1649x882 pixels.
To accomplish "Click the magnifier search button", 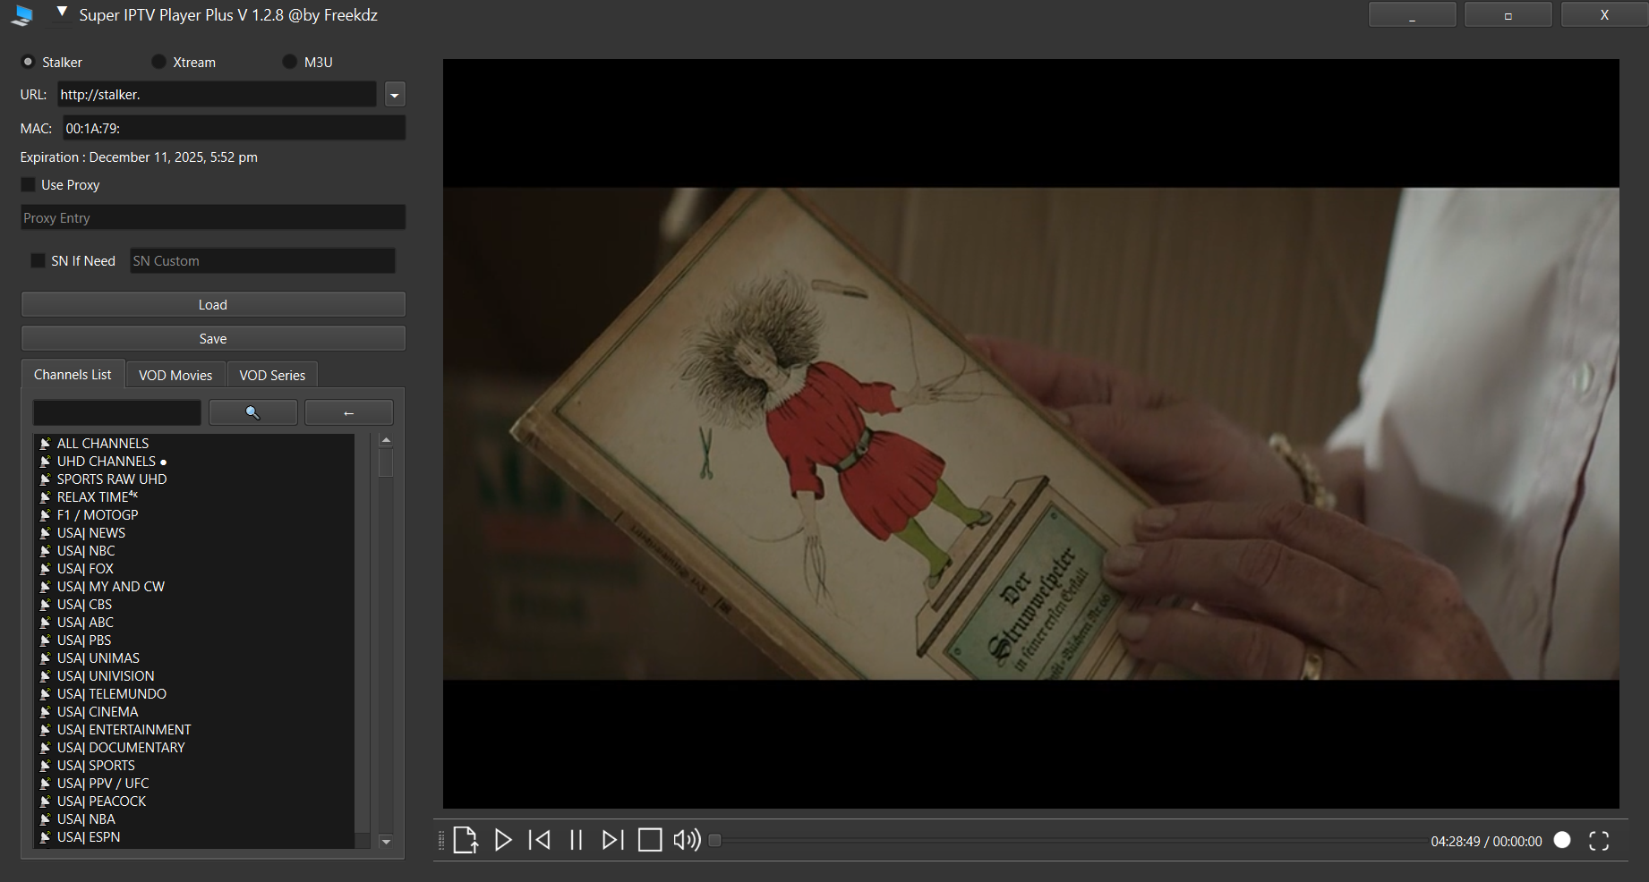I will [x=253, y=412].
